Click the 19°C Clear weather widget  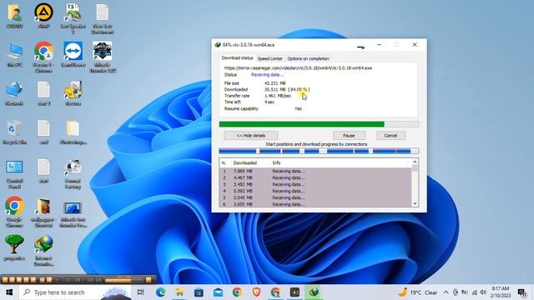pos(418,292)
